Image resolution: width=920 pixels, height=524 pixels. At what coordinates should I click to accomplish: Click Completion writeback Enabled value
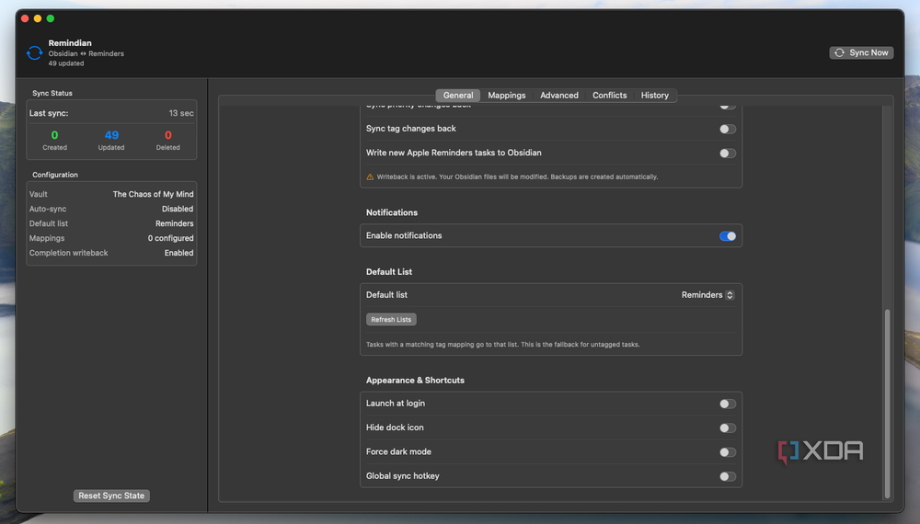click(178, 253)
